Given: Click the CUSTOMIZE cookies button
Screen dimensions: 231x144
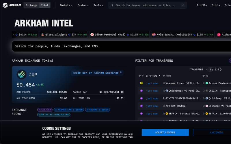Looking at the screenshot, I should tap(212, 132).
